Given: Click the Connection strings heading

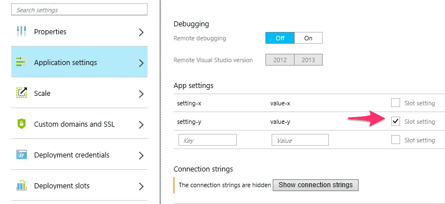Looking at the screenshot, I should click(203, 169).
